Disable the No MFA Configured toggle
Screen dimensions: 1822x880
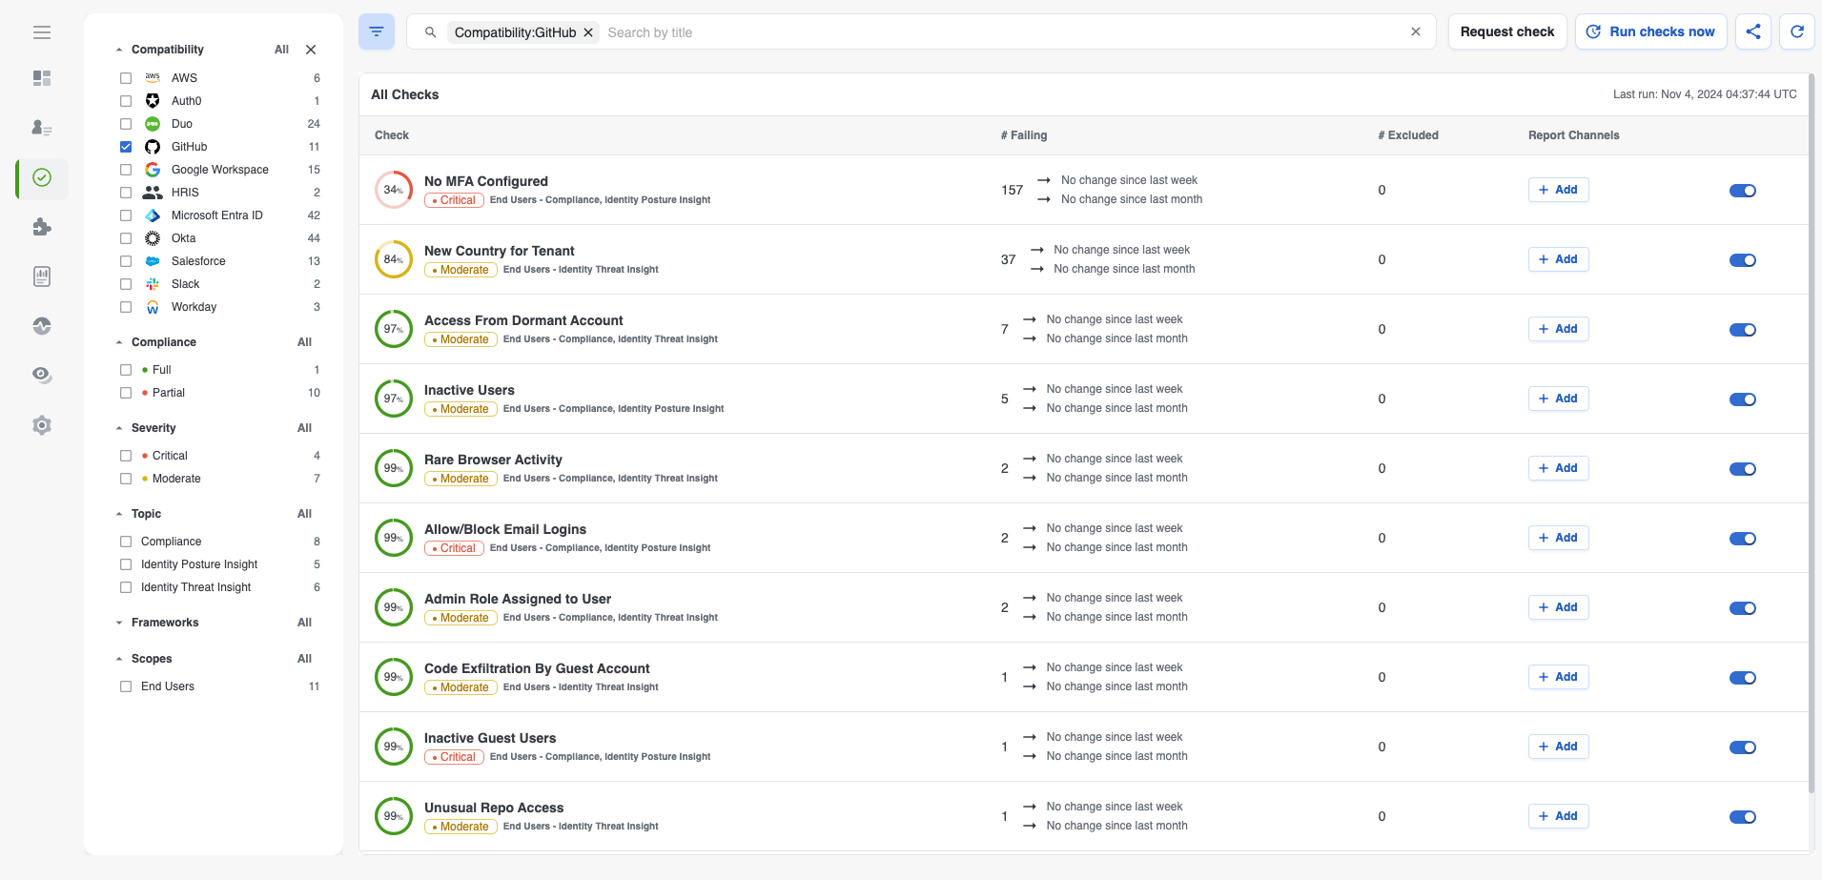click(x=1742, y=191)
